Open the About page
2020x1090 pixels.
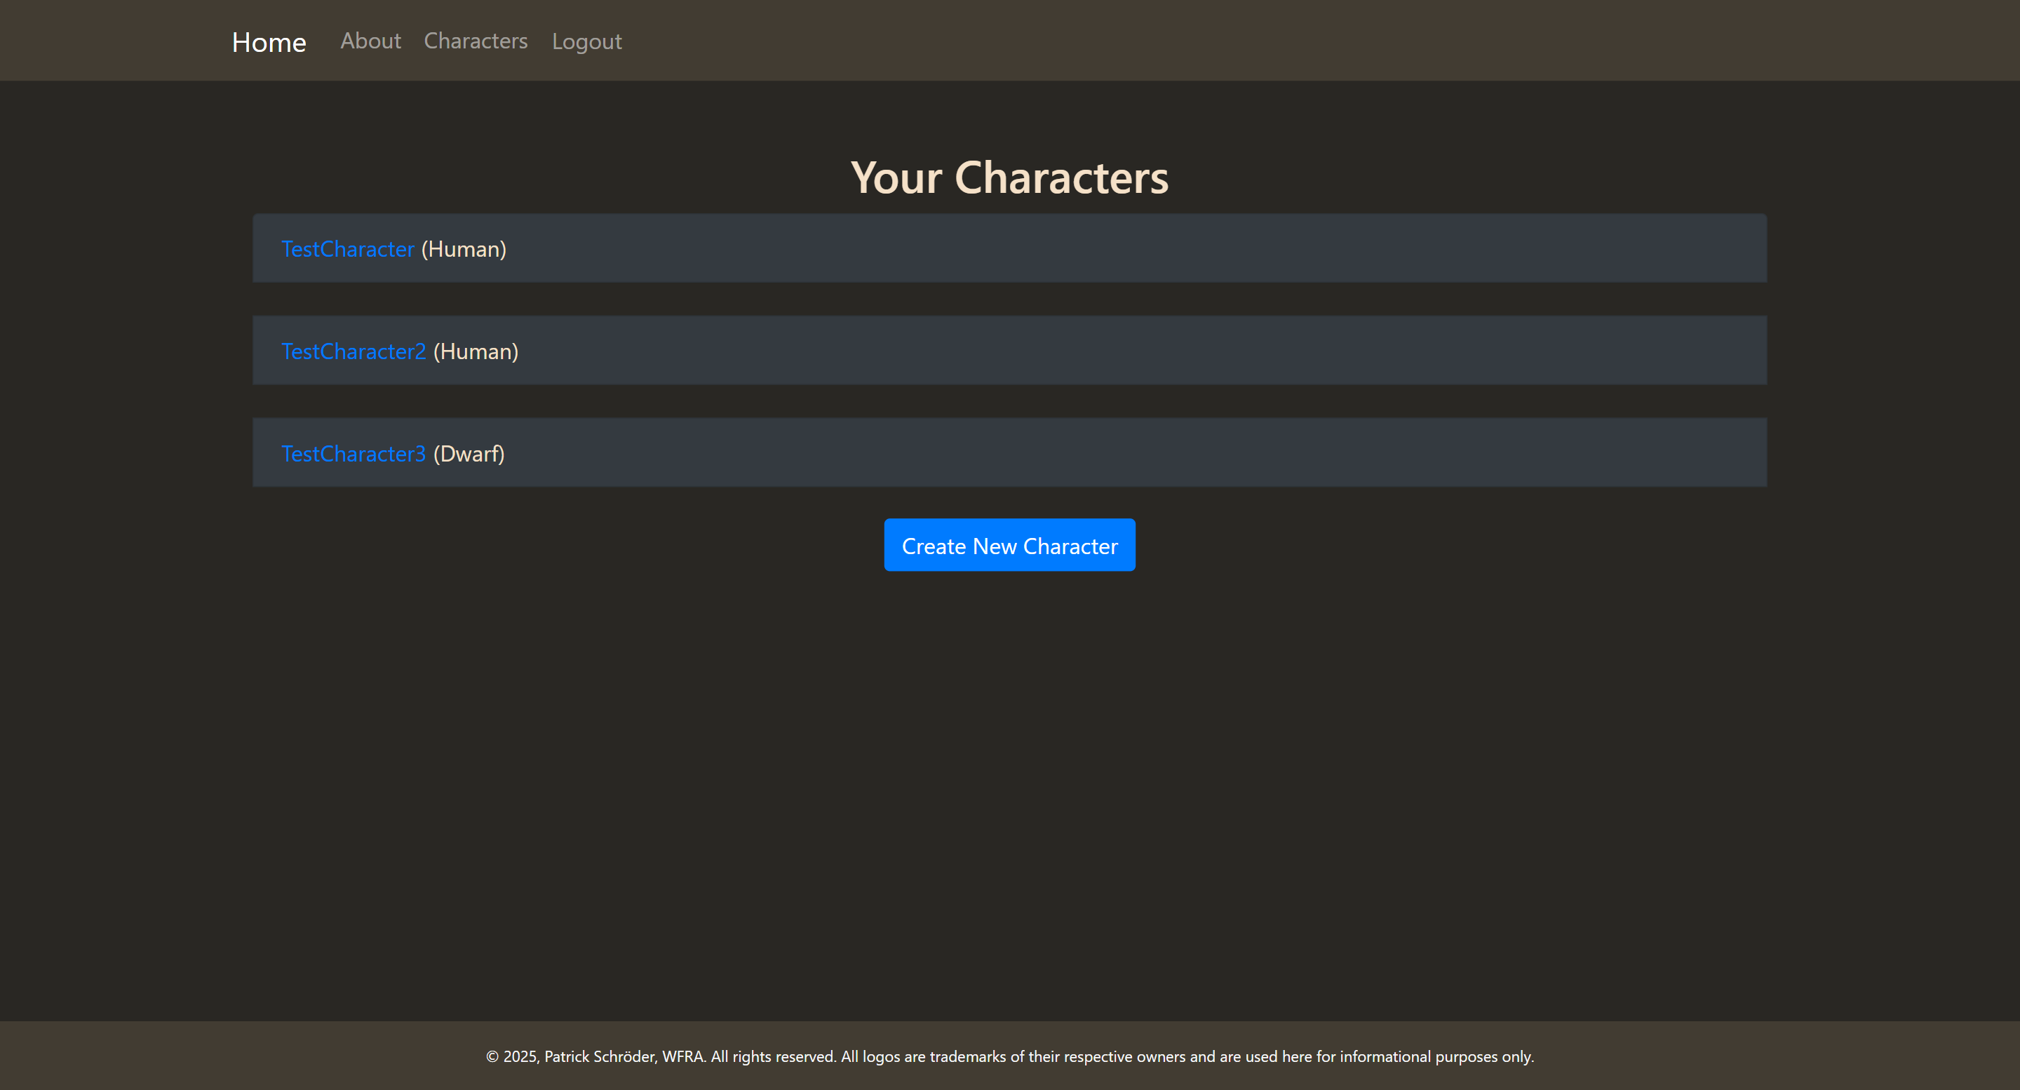click(370, 41)
